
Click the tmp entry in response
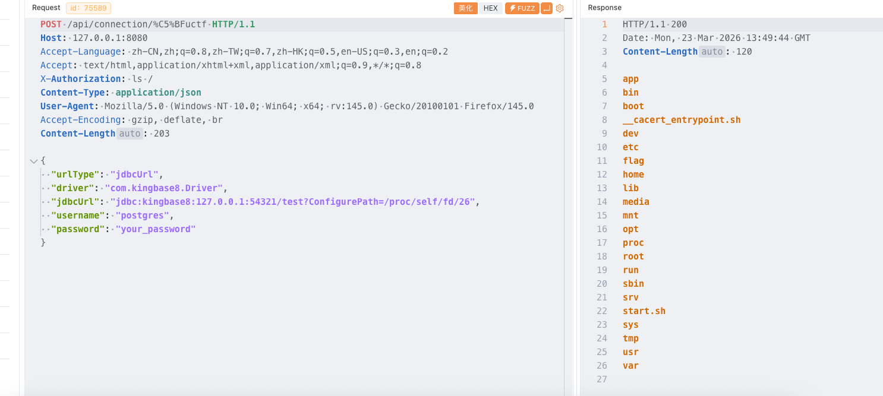[x=630, y=338]
